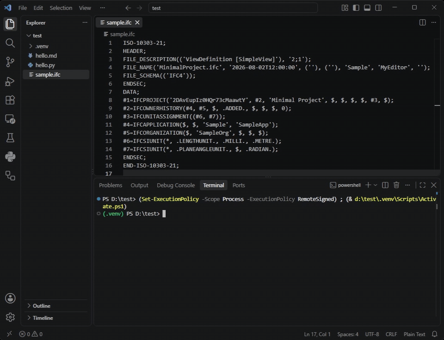
Task: Open the Manage gear menu
Action: (x=10, y=317)
